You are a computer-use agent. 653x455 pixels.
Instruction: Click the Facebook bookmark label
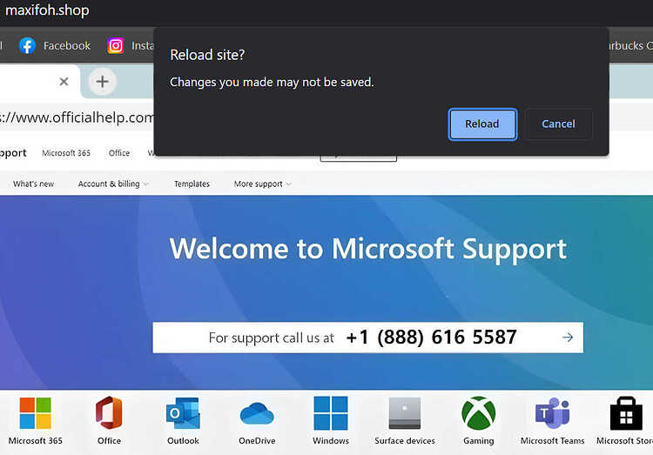point(67,46)
